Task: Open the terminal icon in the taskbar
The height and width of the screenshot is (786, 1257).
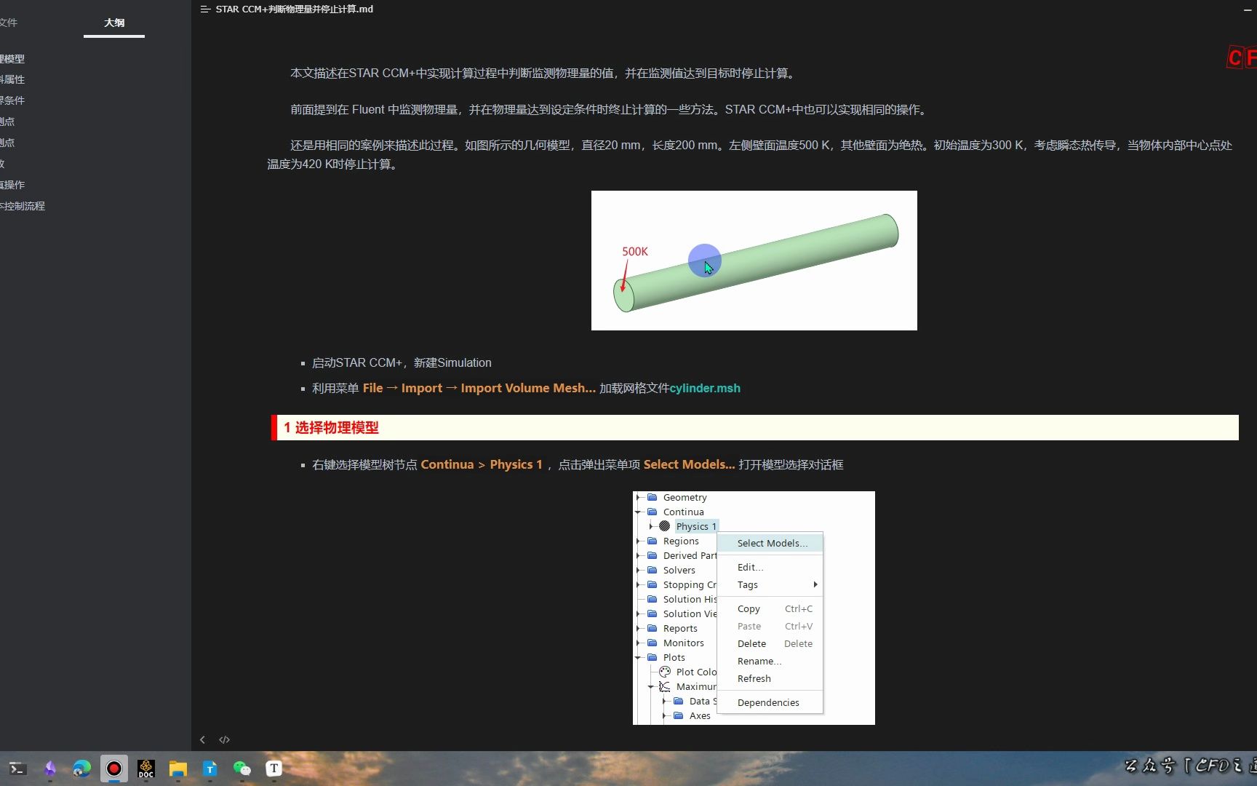Action: (17, 769)
